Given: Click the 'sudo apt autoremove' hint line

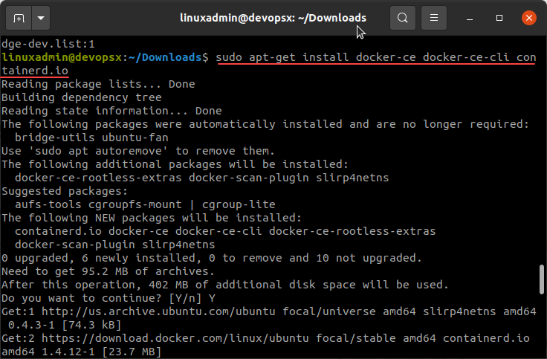Looking at the screenshot, I should (138, 151).
